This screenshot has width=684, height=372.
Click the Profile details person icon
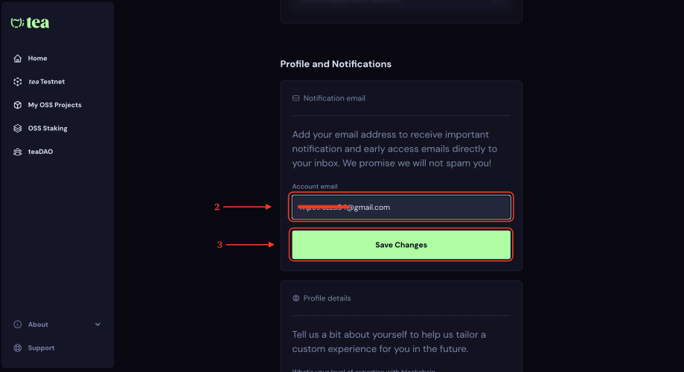pyautogui.click(x=296, y=298)
